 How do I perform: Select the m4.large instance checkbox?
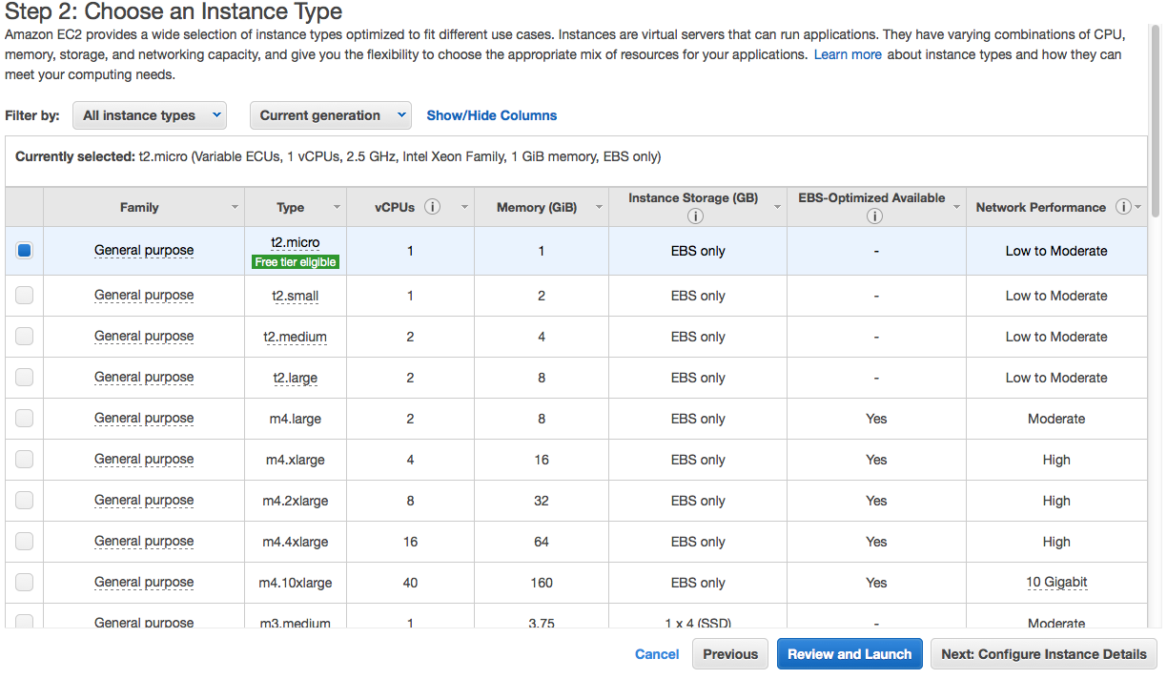click(x=25, y=419)
